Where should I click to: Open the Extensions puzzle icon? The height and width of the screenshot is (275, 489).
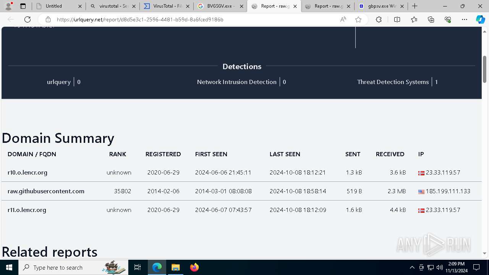click(379, 19)
